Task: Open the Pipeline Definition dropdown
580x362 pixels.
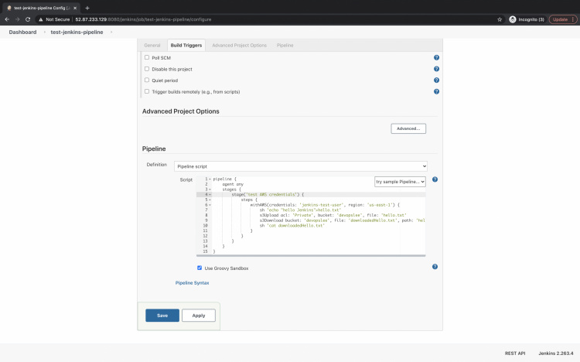Action: click(300, 166)
